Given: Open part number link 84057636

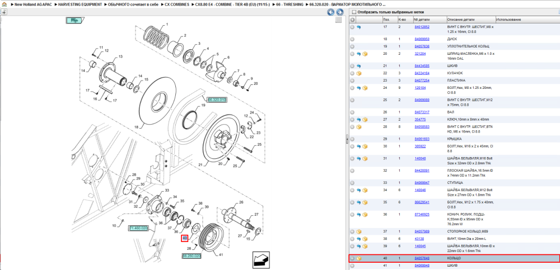Looking at the screenshot, I should 422,46.
